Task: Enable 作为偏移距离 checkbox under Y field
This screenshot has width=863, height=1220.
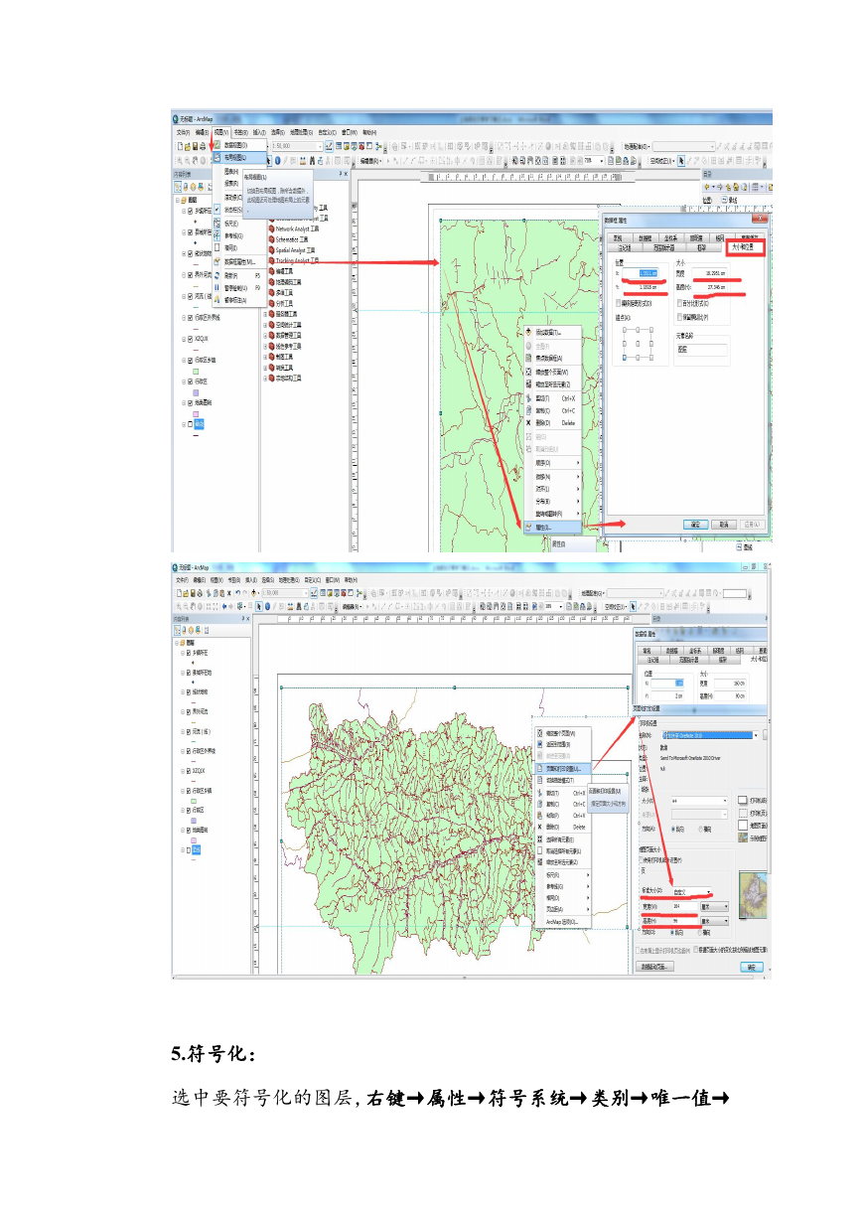Action: coord(618,303)
